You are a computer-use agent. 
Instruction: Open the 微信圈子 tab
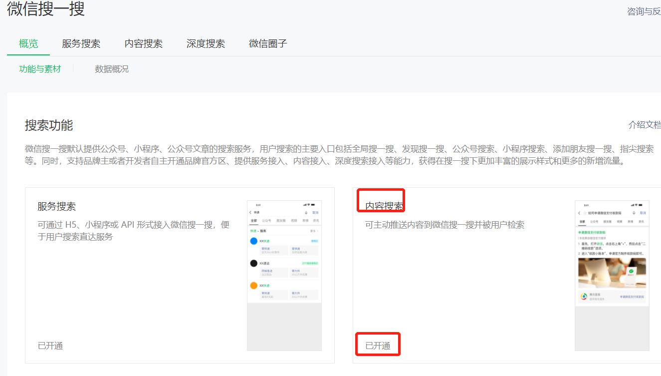(x=268, y=43)
